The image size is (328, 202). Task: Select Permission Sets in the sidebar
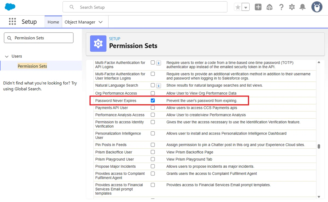tap(32, 66)
